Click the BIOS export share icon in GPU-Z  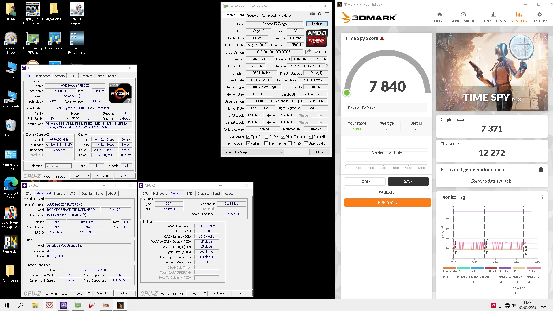[308, 52]
